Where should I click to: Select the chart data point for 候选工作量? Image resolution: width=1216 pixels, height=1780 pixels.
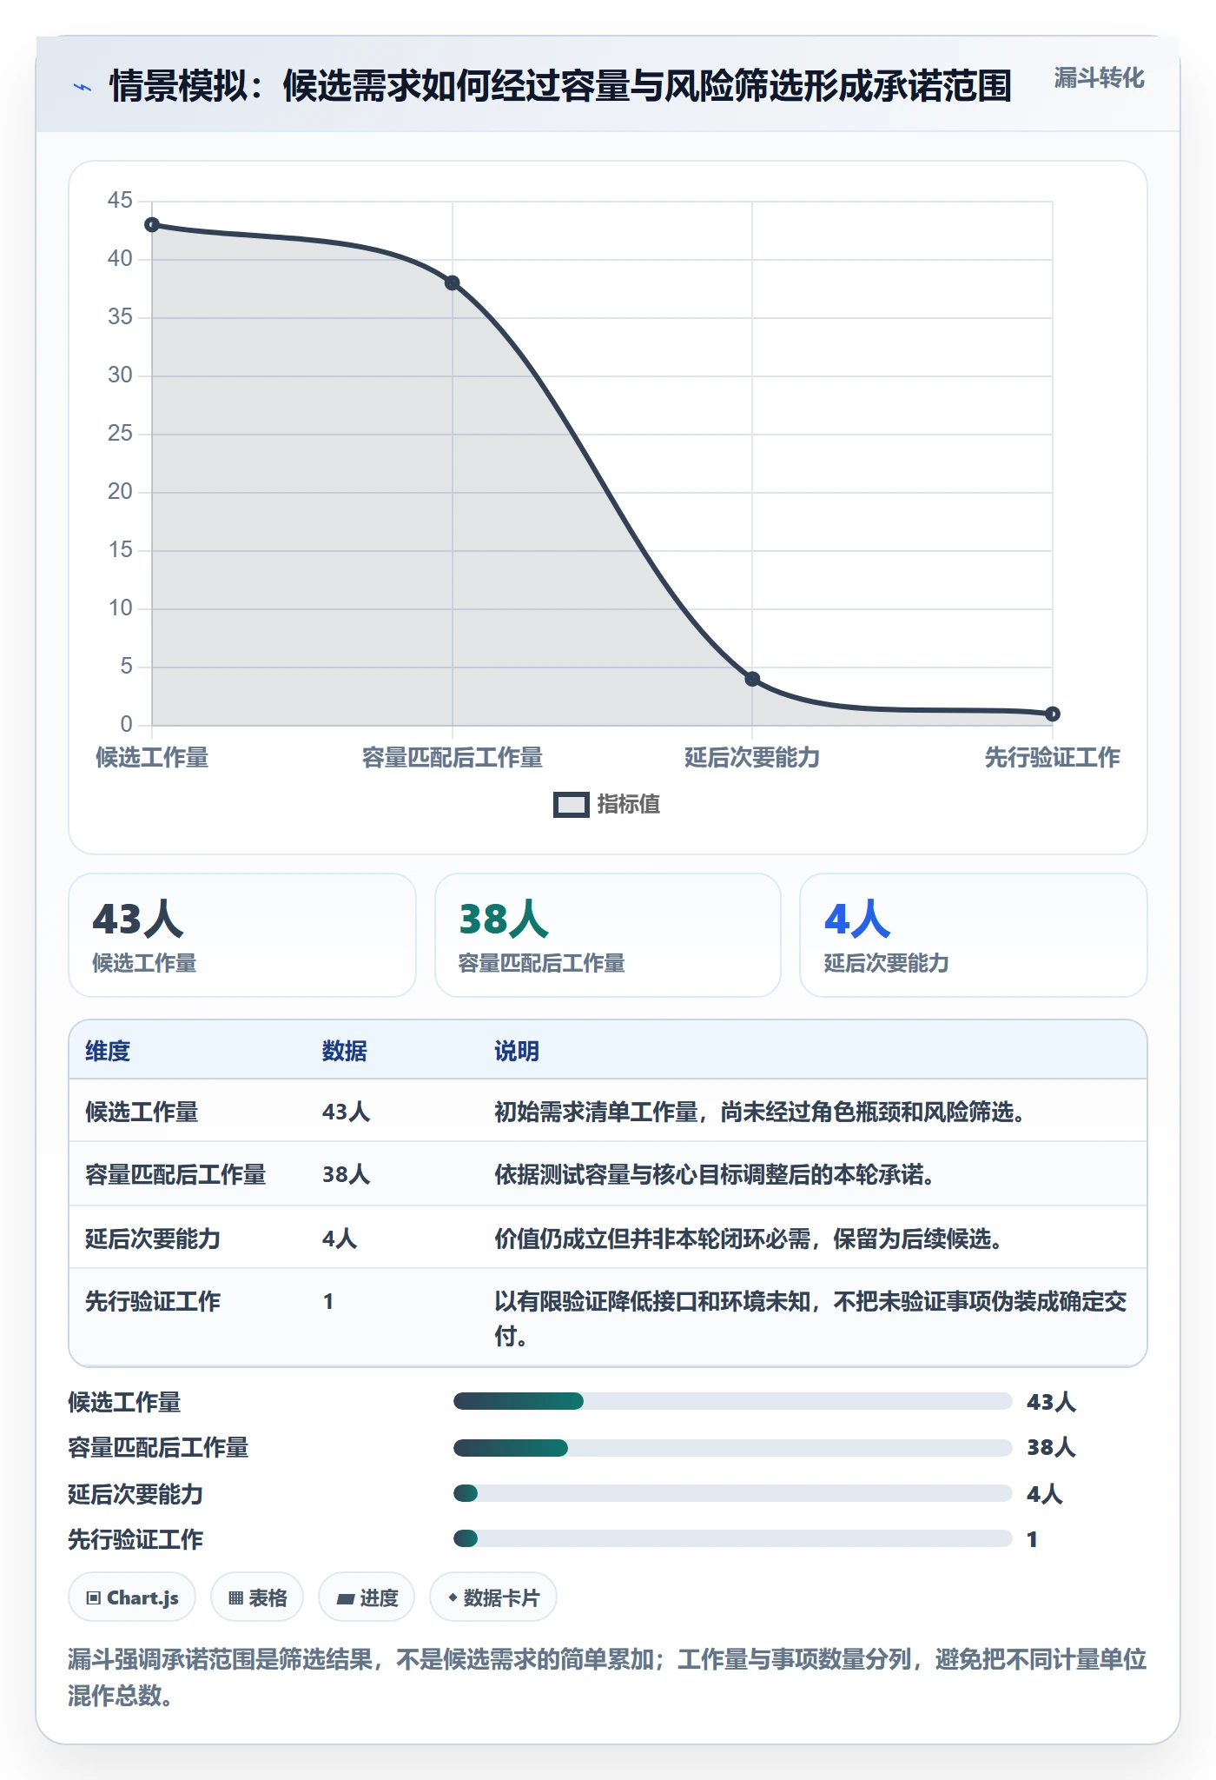[x=152, y=225]
